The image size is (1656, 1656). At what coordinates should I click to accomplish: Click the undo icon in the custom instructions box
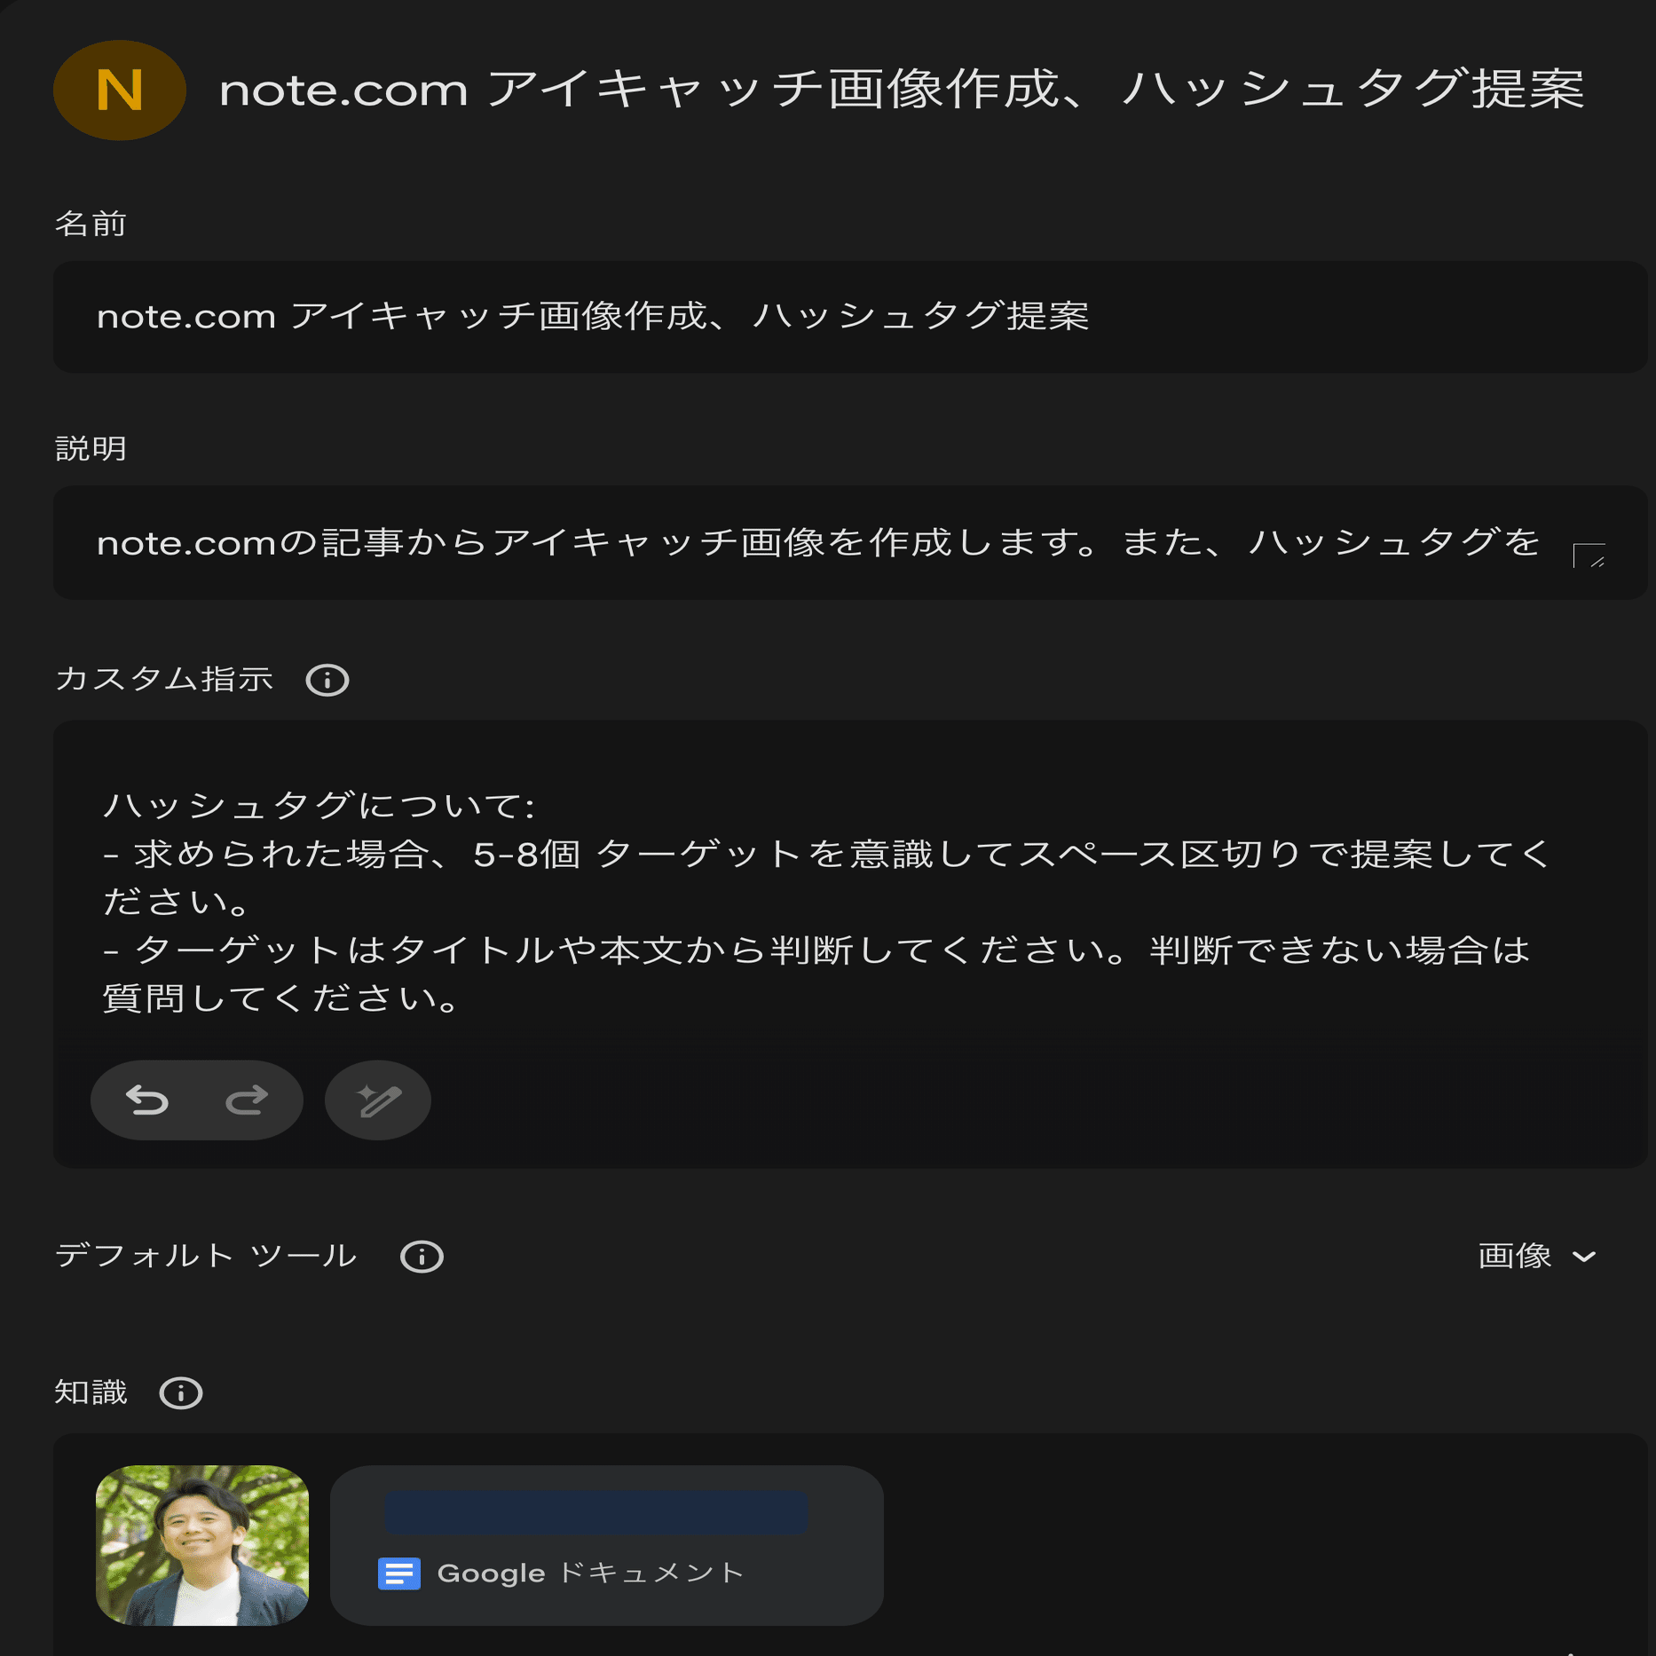(x=149, y=1100)
